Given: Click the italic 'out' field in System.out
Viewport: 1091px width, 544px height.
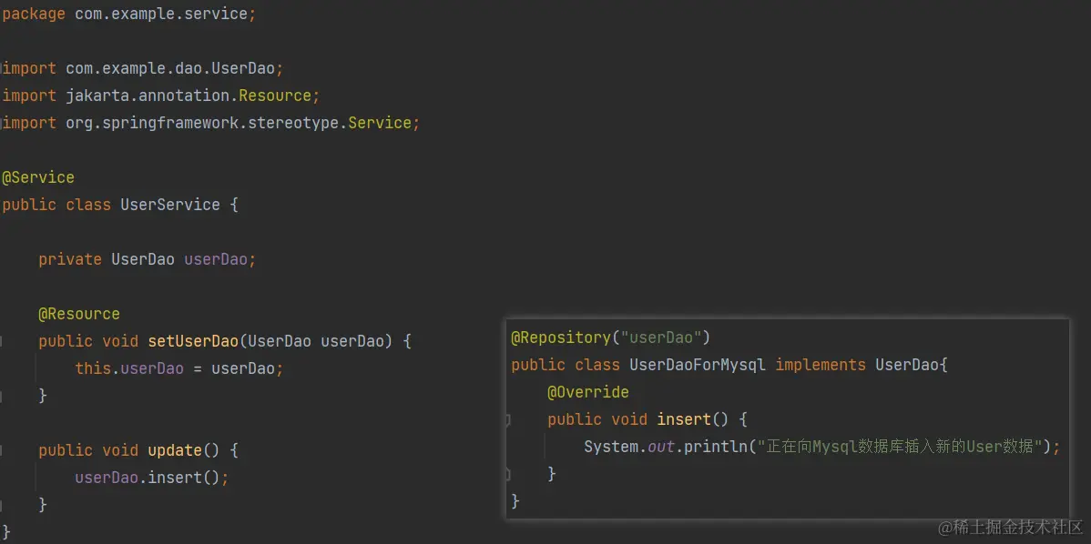Looking at the screenshot, I should coord(661,447).
